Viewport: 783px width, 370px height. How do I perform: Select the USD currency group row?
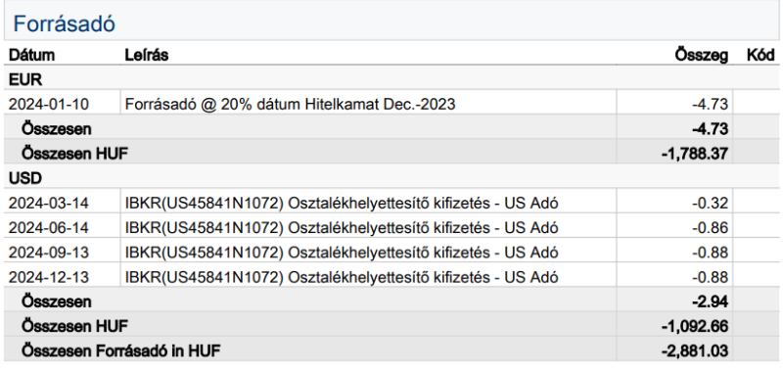[x=391, y=178]
